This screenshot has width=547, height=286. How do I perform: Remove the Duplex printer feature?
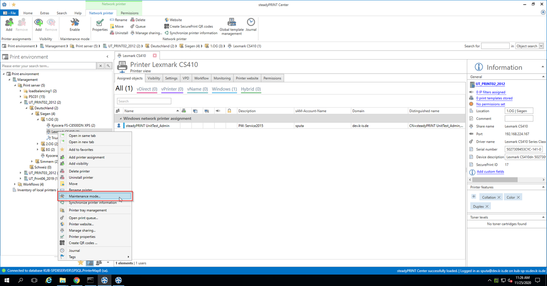tap(487, 206)
